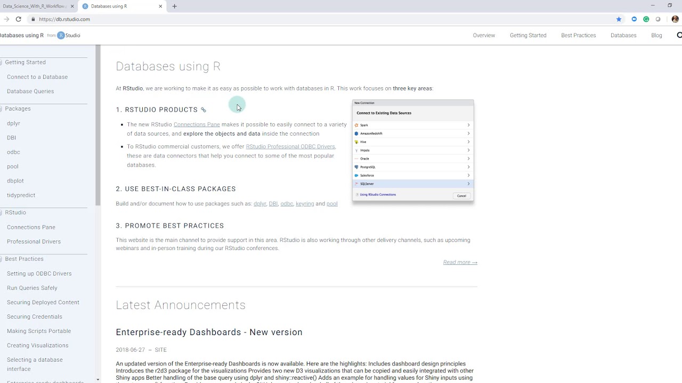Open the green Grammarly extension icon
682x383 pixels.
point(646,19)
